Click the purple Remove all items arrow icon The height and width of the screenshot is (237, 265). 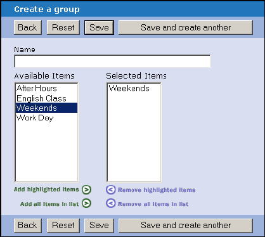pos(111,203)
